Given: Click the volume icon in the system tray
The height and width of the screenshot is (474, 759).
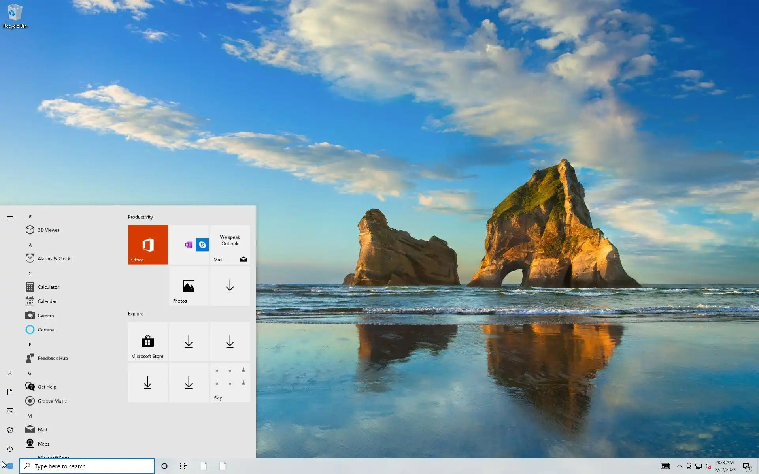Looking at the screenshot, I should [x=708, y=466].
